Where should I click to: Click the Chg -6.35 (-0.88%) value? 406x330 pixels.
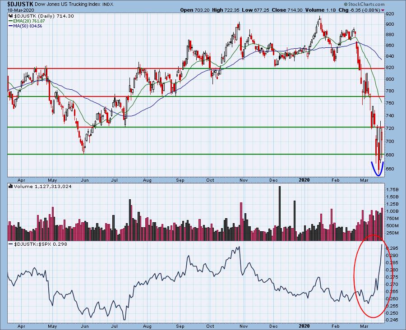(x=359, y=10)
